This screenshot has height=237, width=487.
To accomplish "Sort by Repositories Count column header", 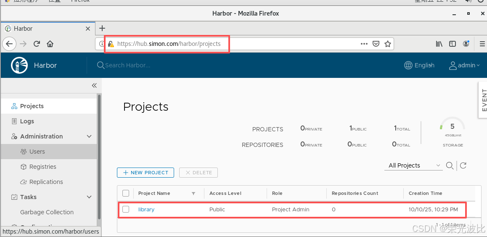I will click(x=355, y=194).
